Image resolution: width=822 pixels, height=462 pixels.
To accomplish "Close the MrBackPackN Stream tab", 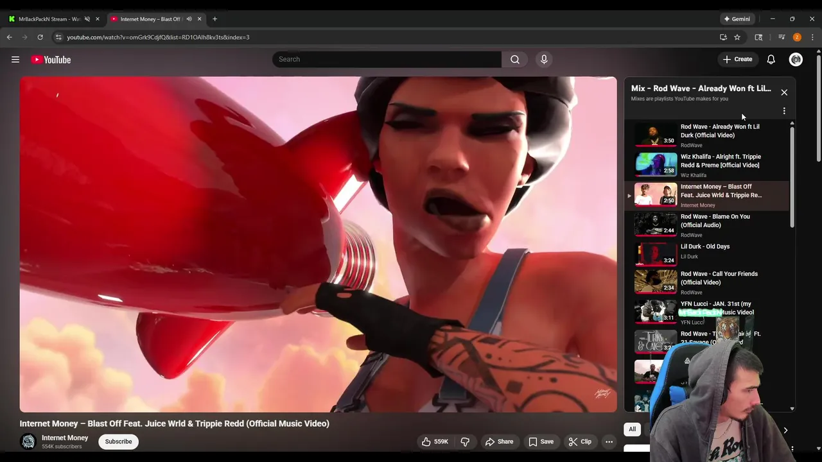I will [98, 19].
